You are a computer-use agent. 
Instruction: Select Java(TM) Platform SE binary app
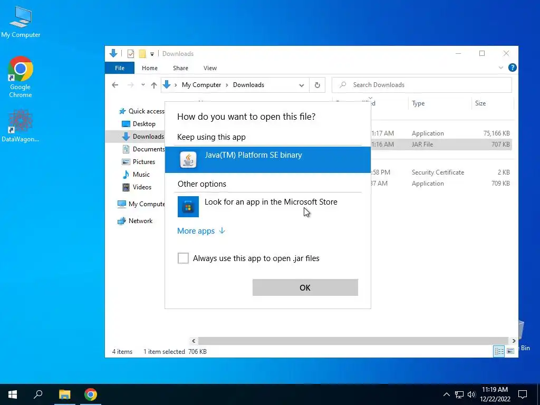coord(267,159)
